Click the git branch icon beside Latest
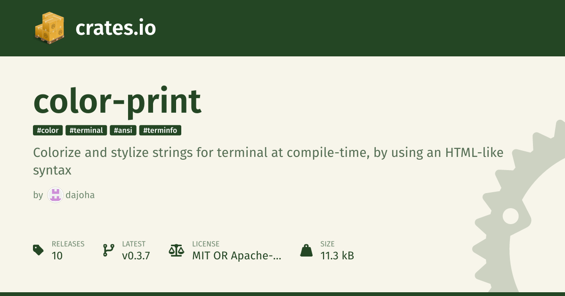Screen dimensions: 565x296 (x=109, y=250)
